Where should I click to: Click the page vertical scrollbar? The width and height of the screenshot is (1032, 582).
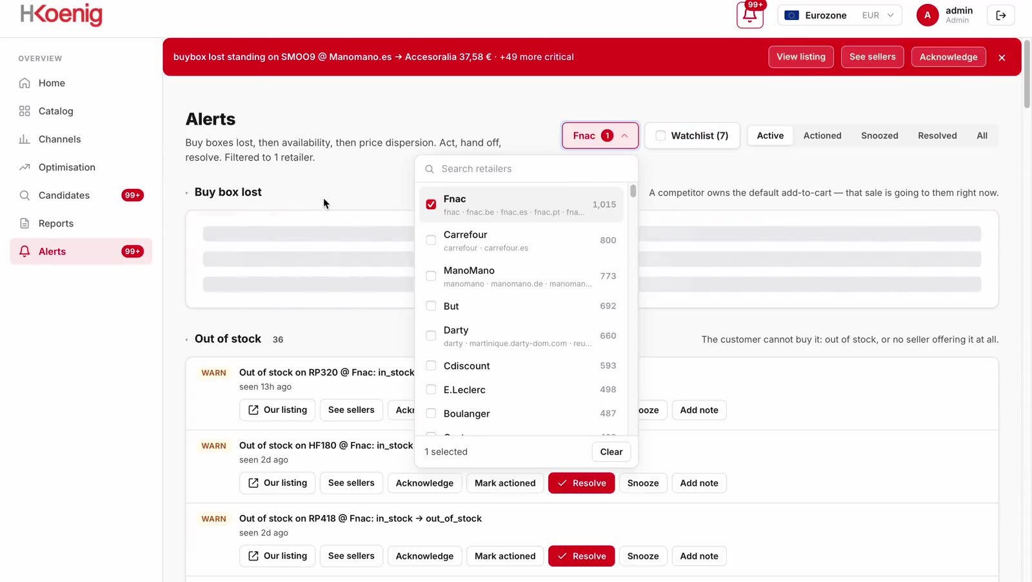[1027, 74]
